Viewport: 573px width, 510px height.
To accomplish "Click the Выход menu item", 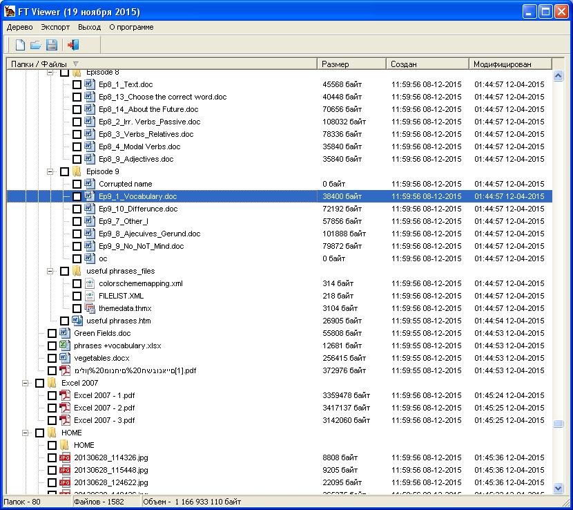I will coord(89,27).
